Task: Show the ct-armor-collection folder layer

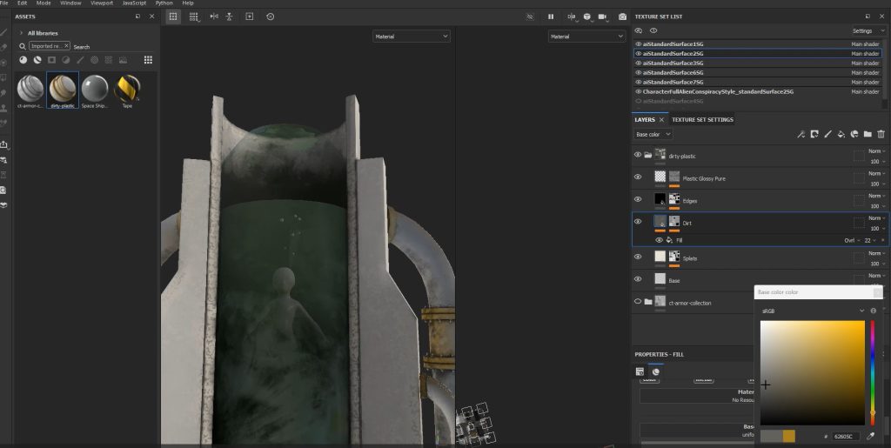Action: [x=638, y=302]
